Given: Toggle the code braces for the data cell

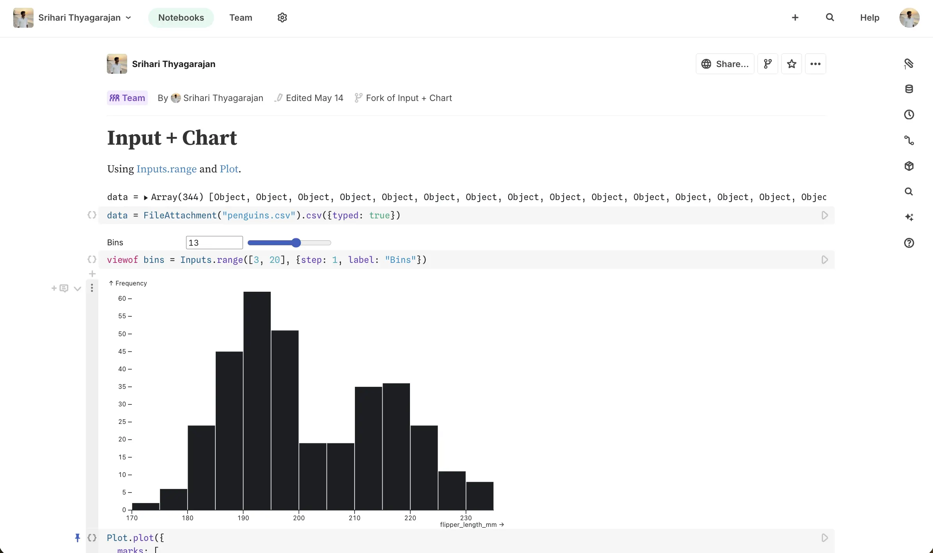Looking at the screenshot, I should click(x=92, y=215).
